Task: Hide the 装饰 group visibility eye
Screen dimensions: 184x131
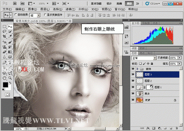Action: pos(133,69)
